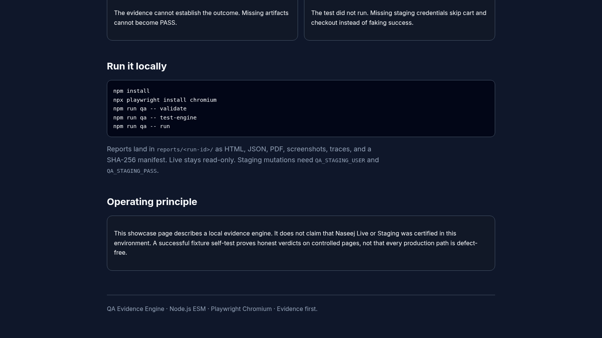The height and width of the screenshot is (338, 602).
Task: Click the "npm run qa -- validate" line
Action: tap(150, 109)
